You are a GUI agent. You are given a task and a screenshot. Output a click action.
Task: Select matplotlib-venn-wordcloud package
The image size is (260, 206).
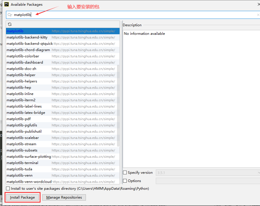[x=63, y=182]
